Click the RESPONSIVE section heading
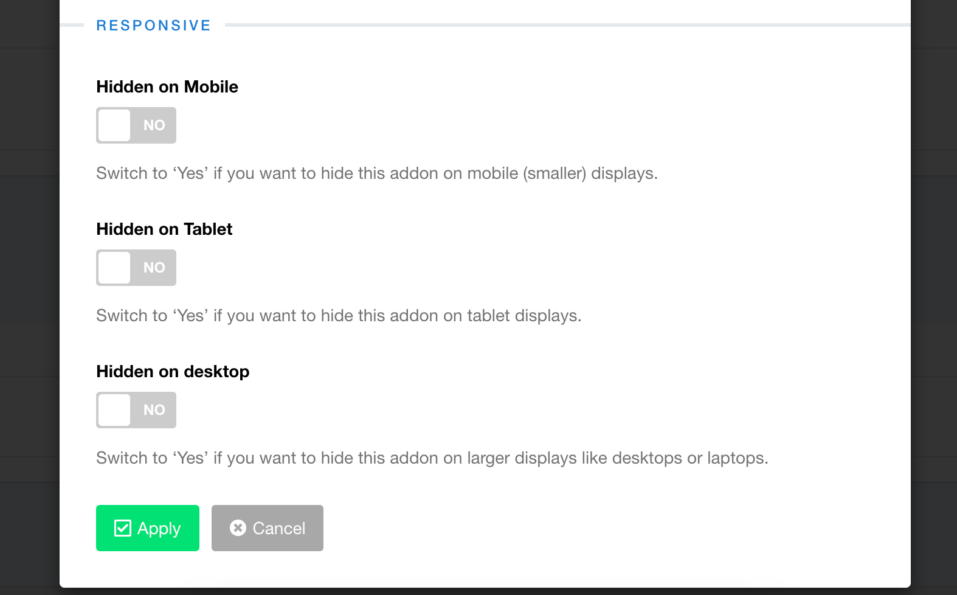 pos(153,26)
